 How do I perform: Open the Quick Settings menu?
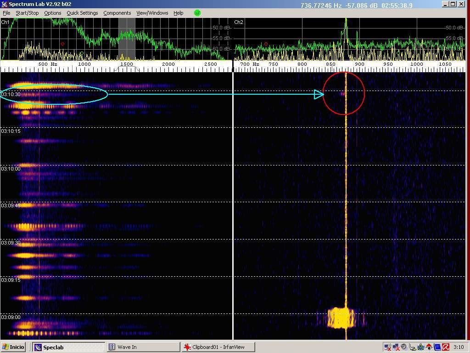pyautogui.click(x=82, y=13)
